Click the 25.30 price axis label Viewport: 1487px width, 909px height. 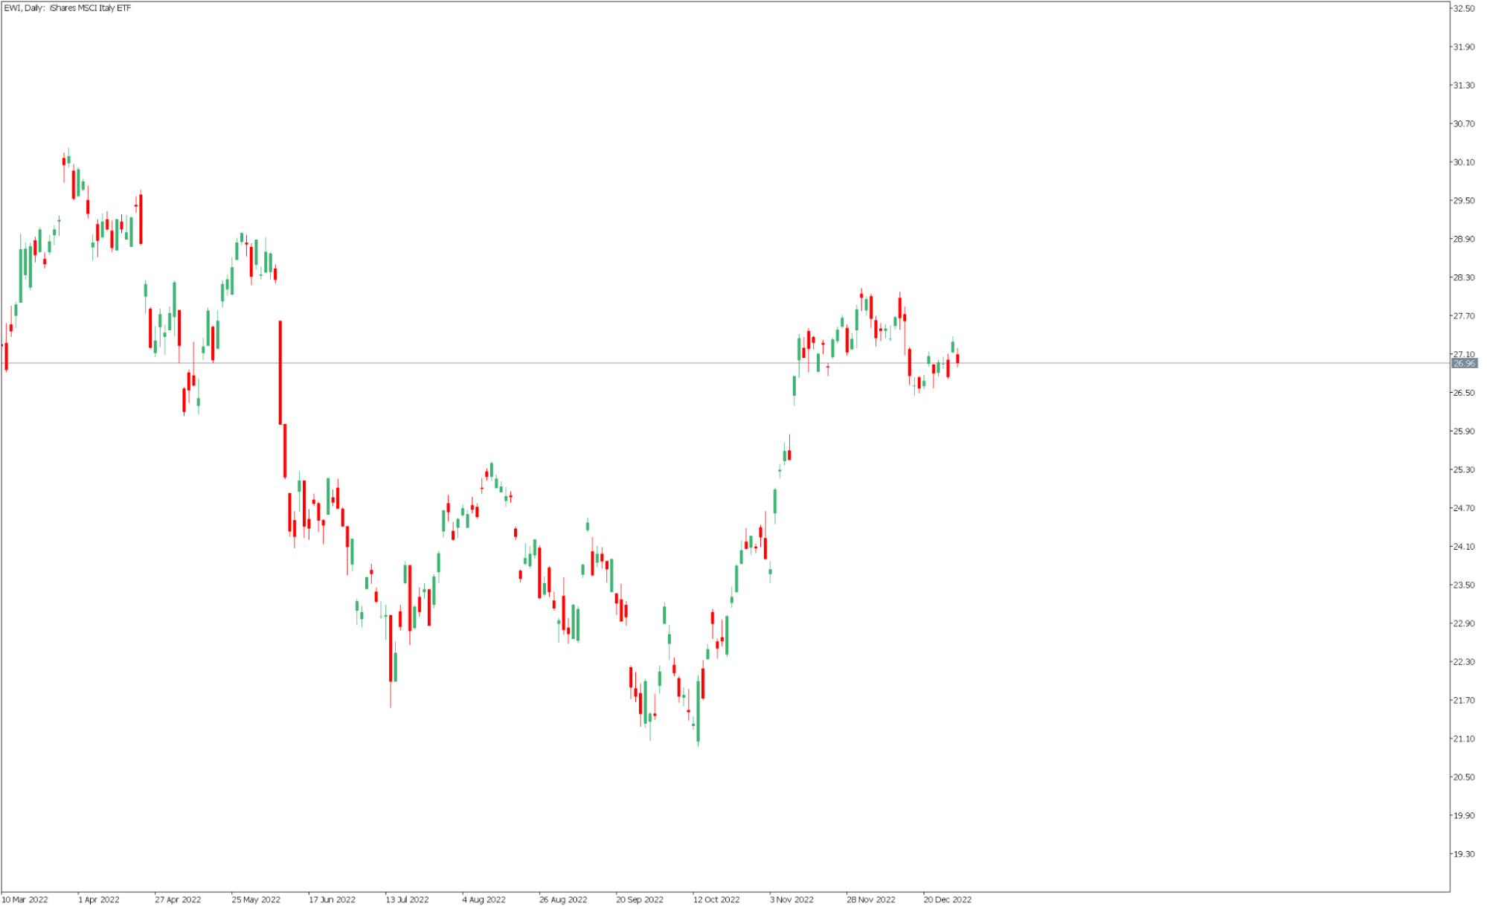click(x=1464, y=470)
